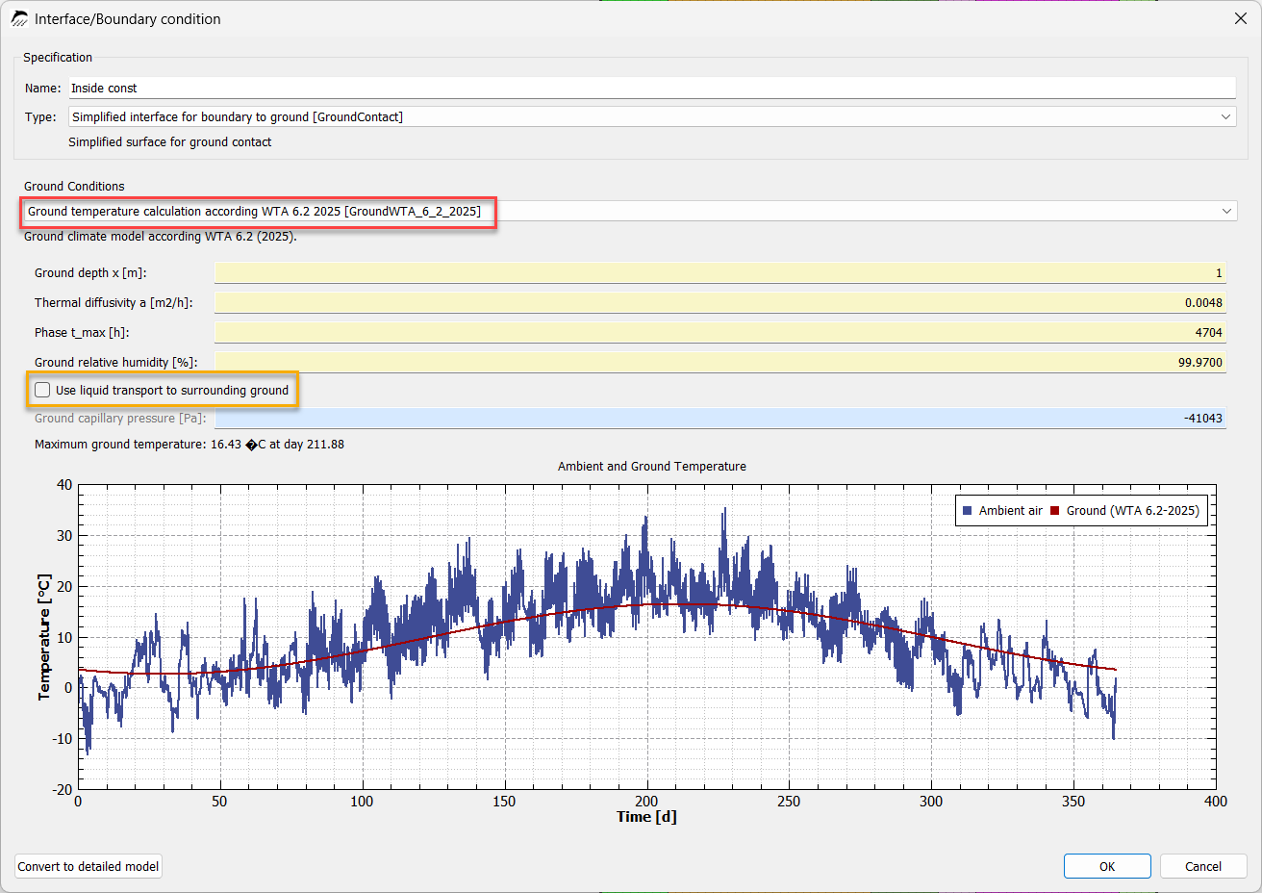
Task: Open the Type dropdown for boundary interface
Action: click(652, 116)
